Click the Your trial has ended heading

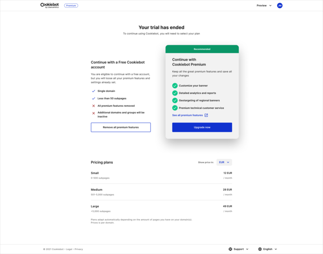162,27
